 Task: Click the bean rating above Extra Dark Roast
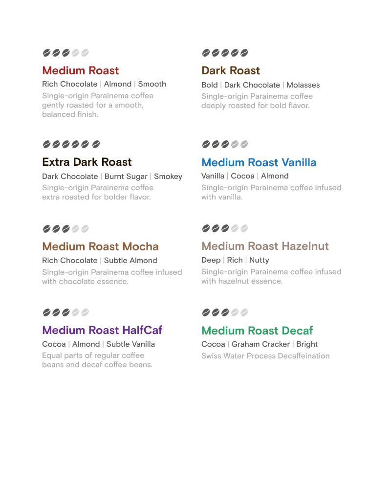click(x=71, y=144)
